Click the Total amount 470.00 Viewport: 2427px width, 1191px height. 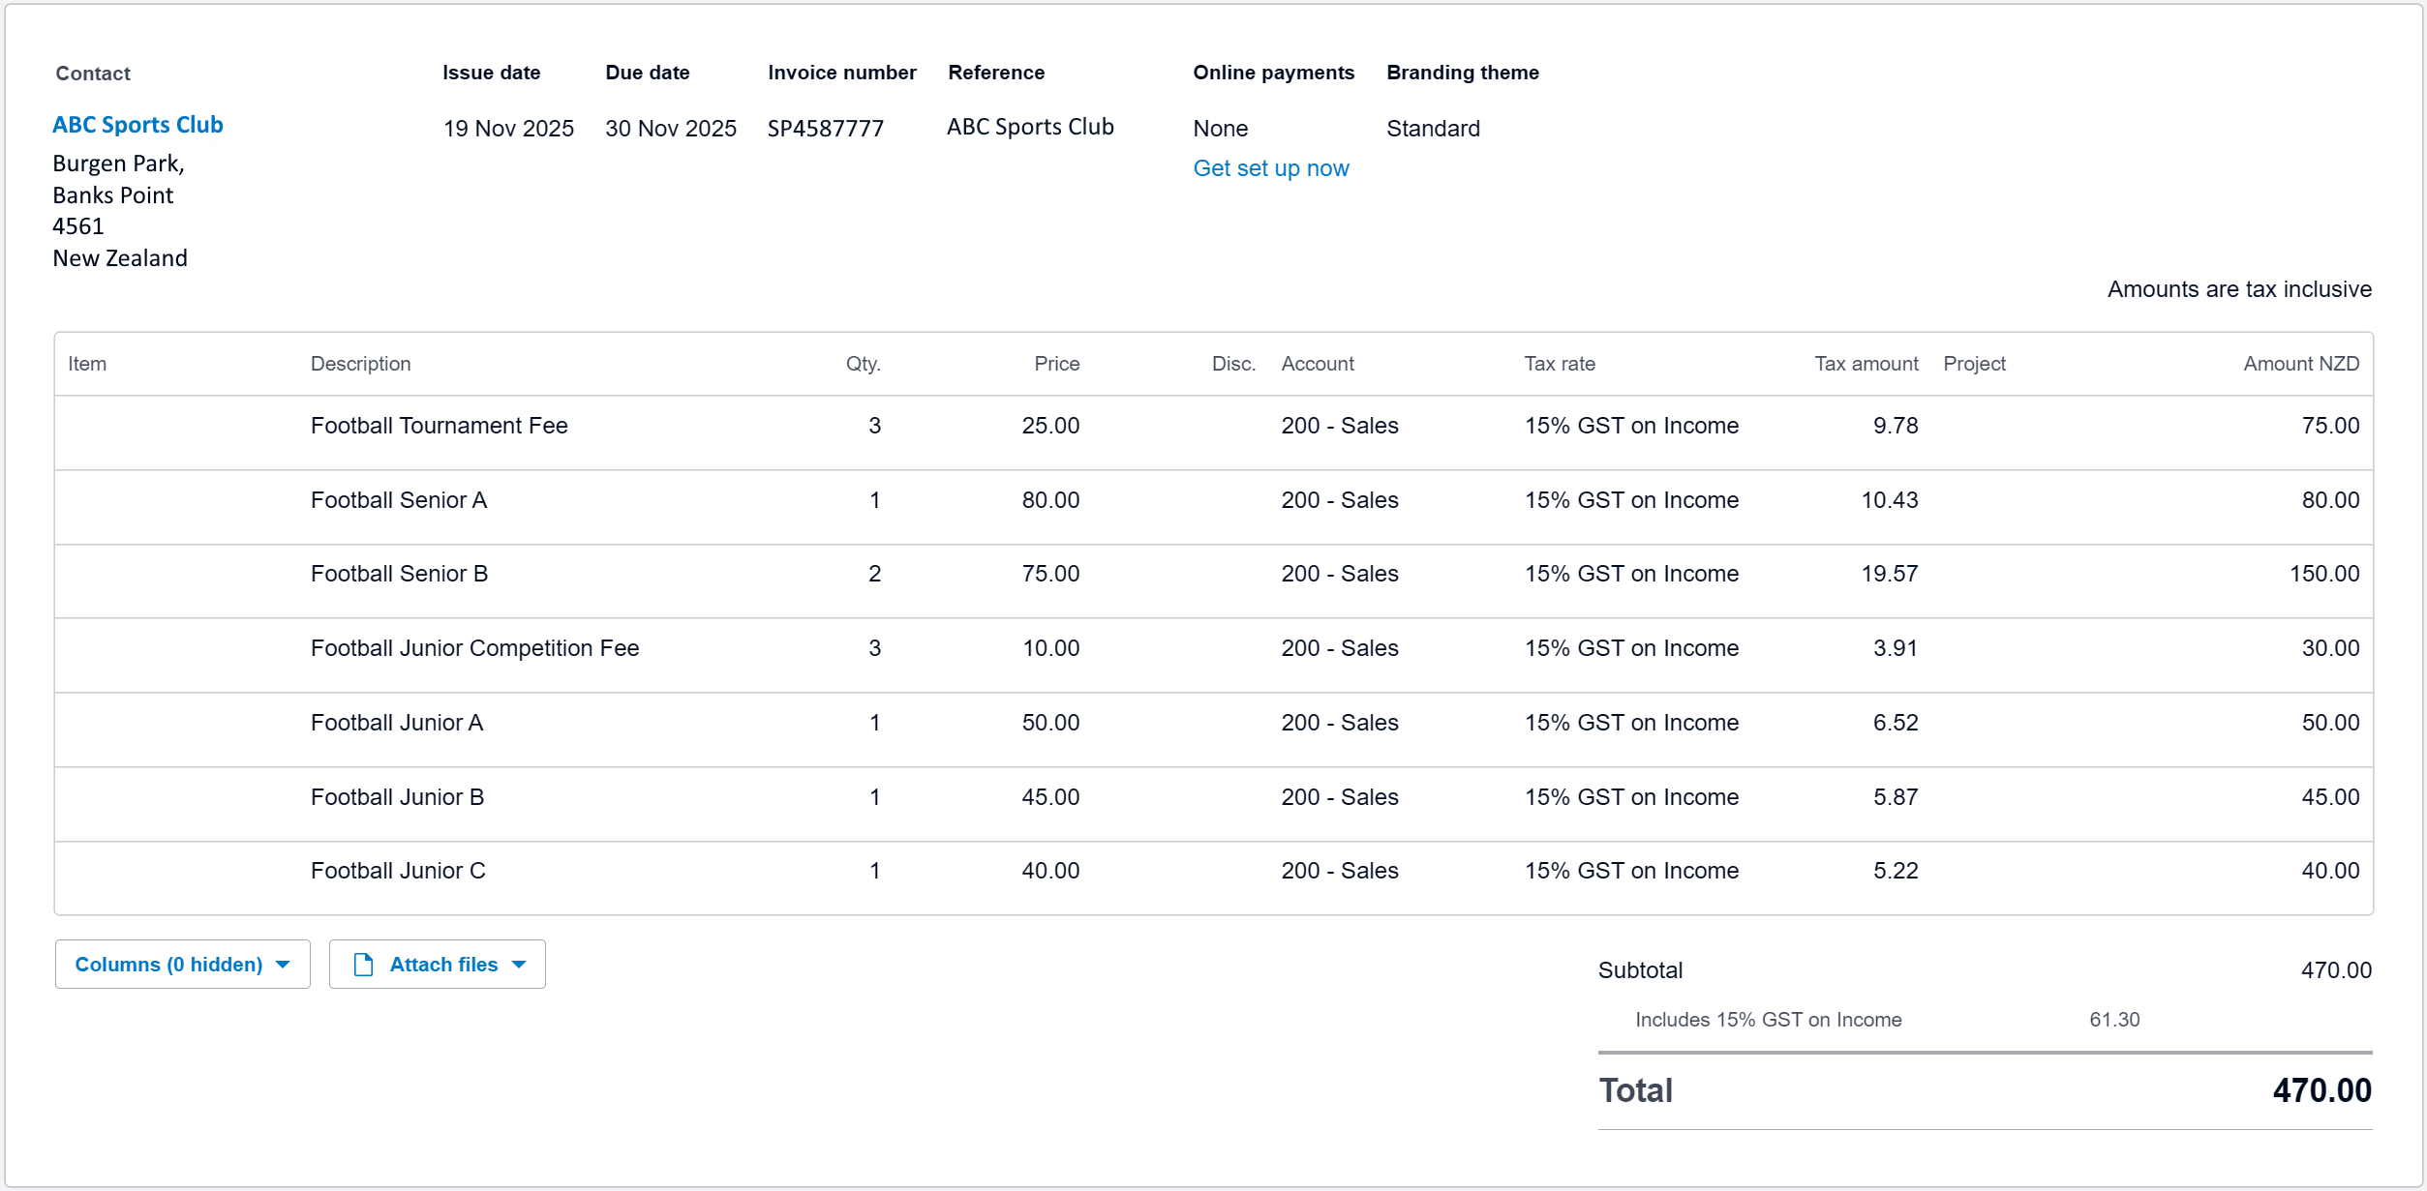point(2321,1090)
